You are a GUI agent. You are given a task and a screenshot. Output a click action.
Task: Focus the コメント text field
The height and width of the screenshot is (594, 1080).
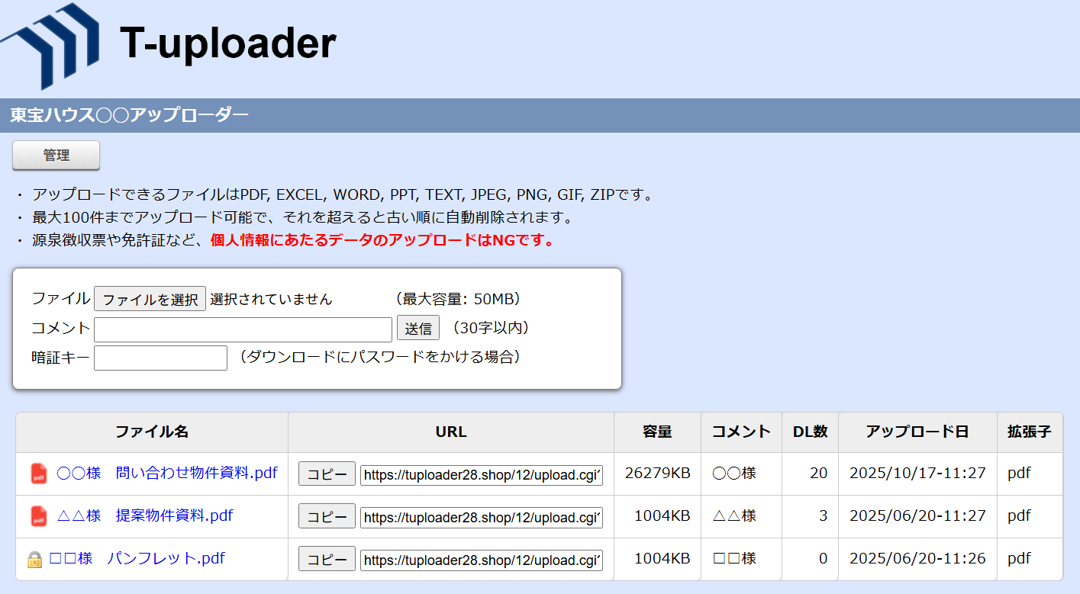click(243, 329)
